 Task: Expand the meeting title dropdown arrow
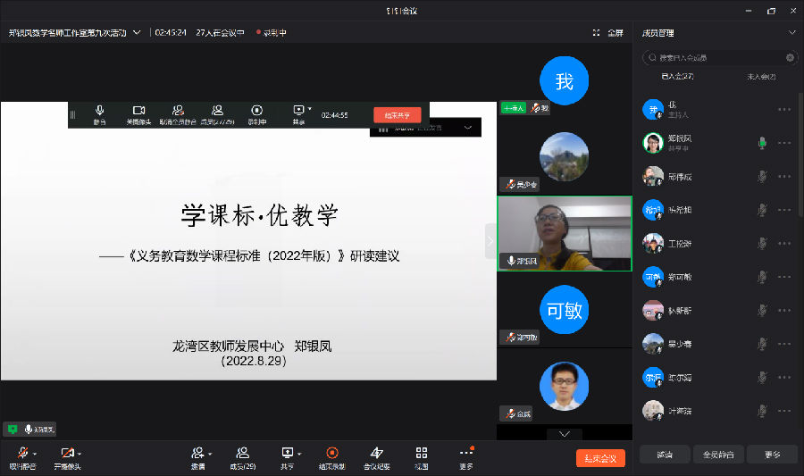[x=137, y=32]
